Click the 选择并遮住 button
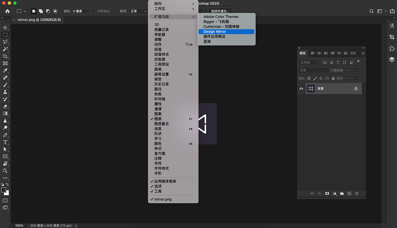This screenshot has width=397, height=228. coord(220,11)
